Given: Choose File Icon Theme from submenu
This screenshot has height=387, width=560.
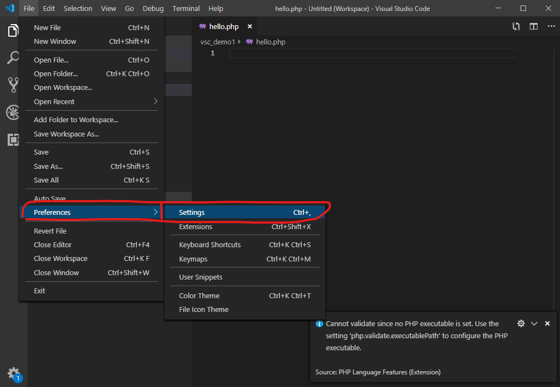Looking at the screenshot, I should point(244,310).
